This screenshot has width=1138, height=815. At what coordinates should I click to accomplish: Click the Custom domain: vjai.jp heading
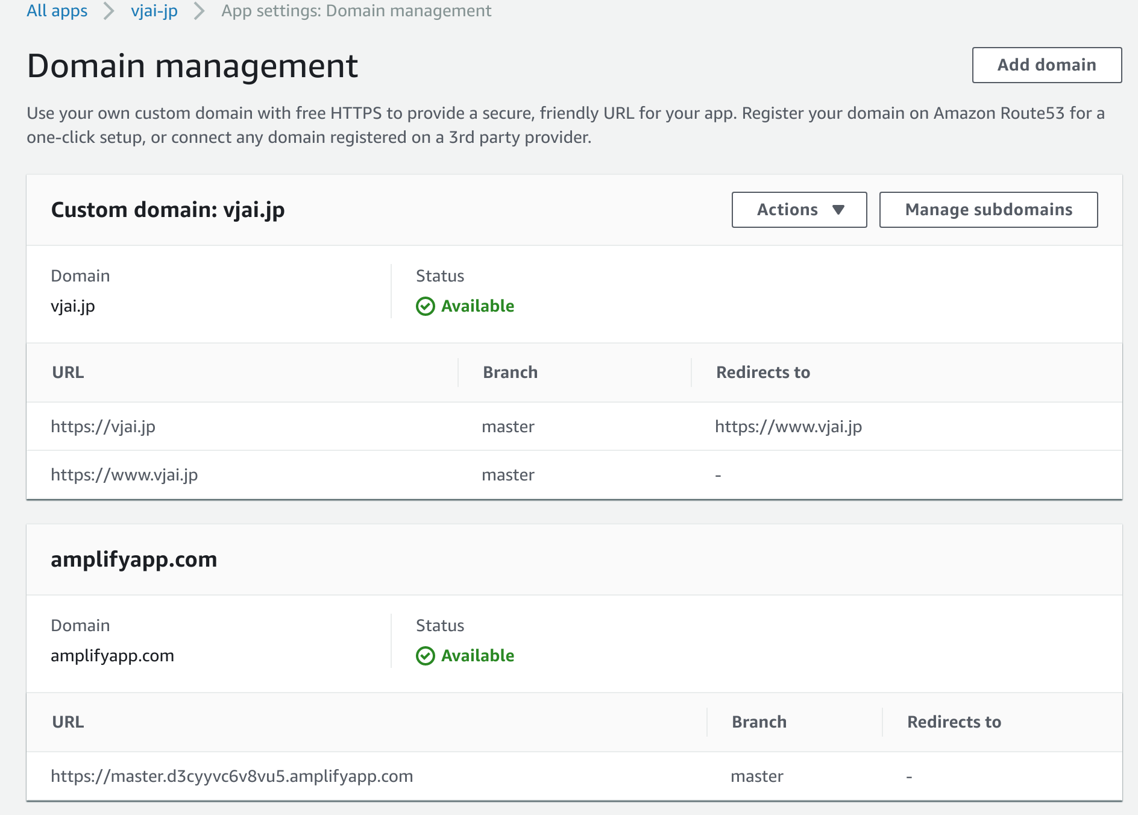pyautogui.click(x=168, y=210)
